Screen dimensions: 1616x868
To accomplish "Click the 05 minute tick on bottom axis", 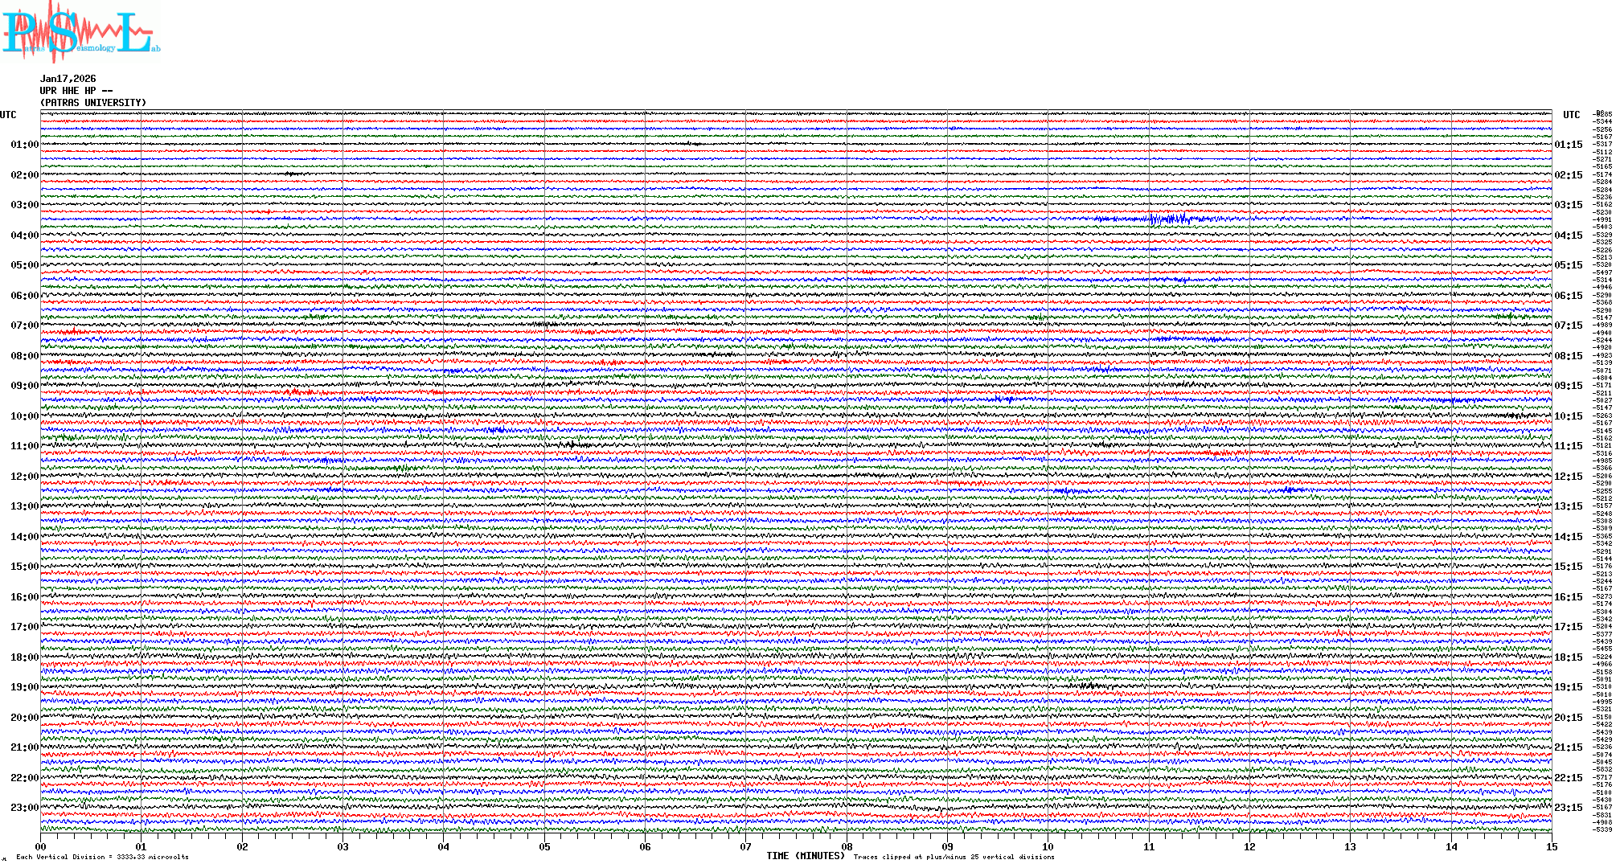I will [x=544, y=847].
